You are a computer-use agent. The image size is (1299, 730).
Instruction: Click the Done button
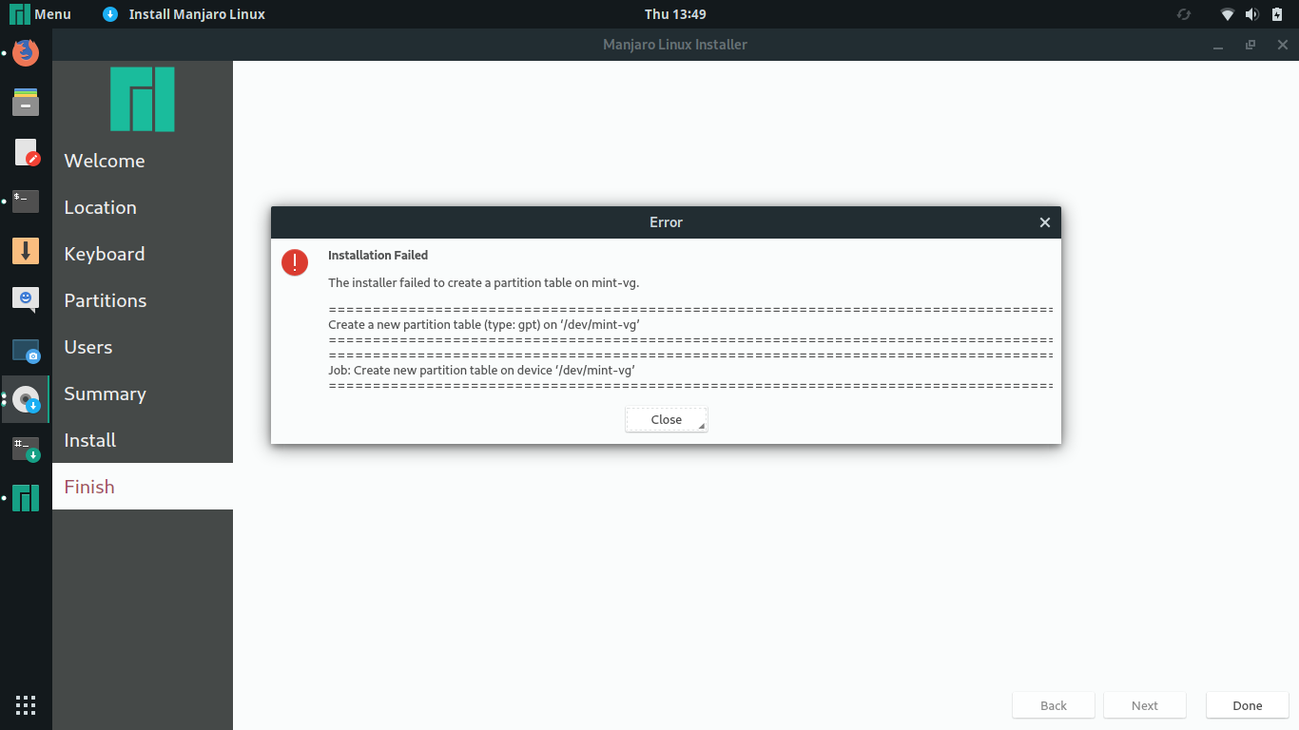1248,705
